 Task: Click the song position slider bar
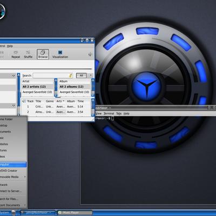(46, 69)
